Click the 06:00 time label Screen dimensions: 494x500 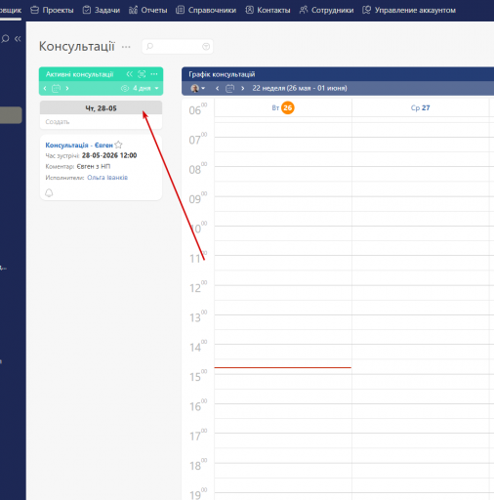click(198, 109)
